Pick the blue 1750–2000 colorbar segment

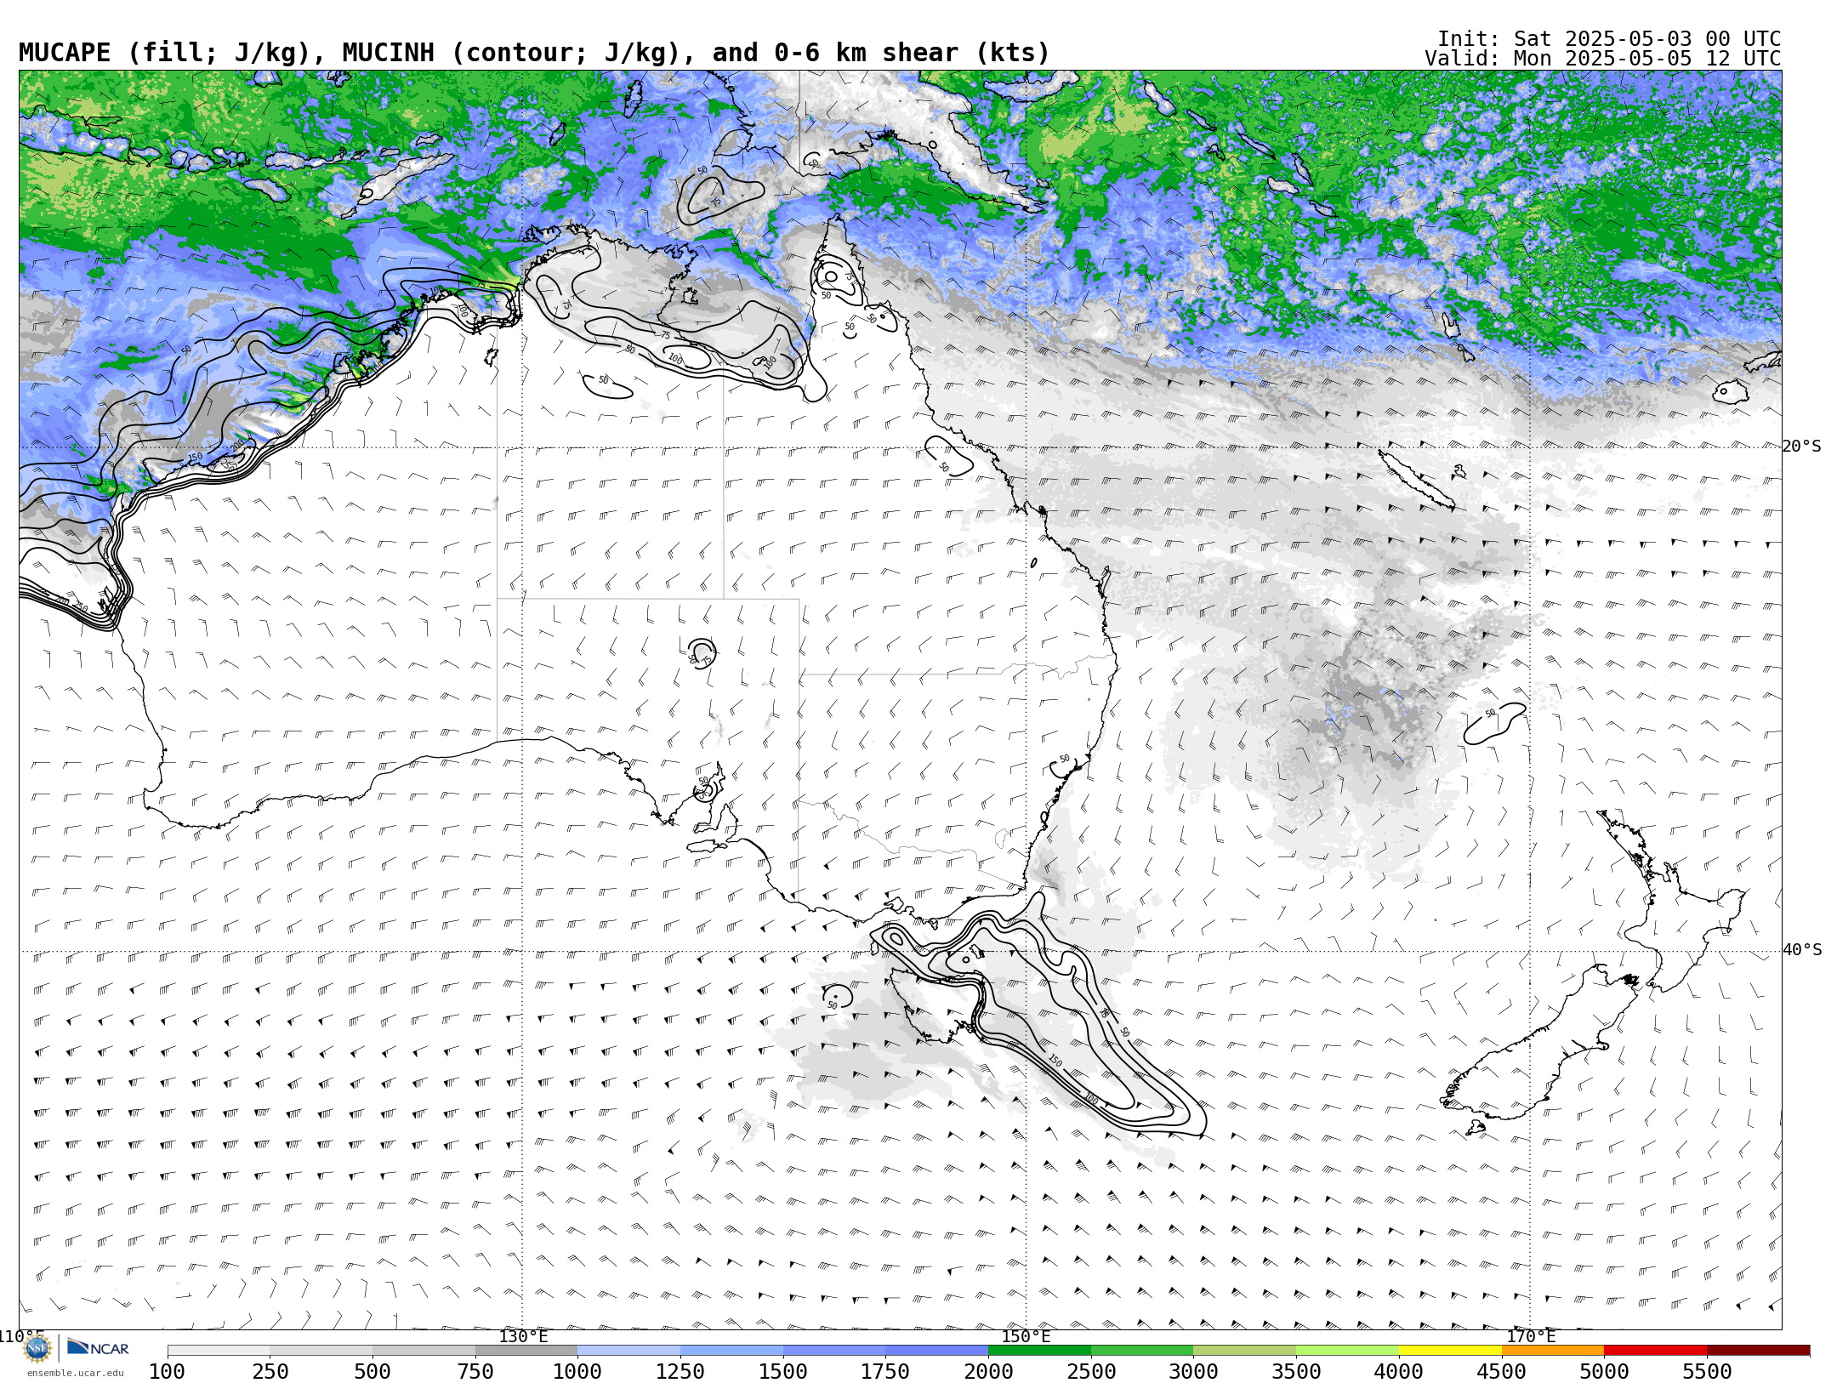(936, 1351)
